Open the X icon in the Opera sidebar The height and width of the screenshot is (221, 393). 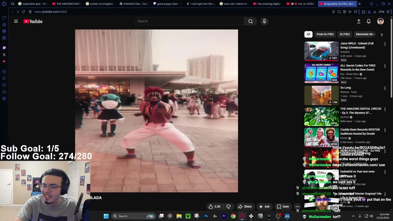tap(4, 55)
